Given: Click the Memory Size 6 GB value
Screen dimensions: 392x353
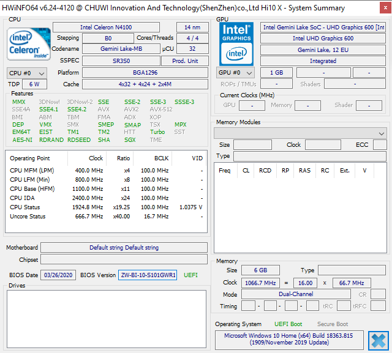Looking at the screenshot, I should click(260, 270).
